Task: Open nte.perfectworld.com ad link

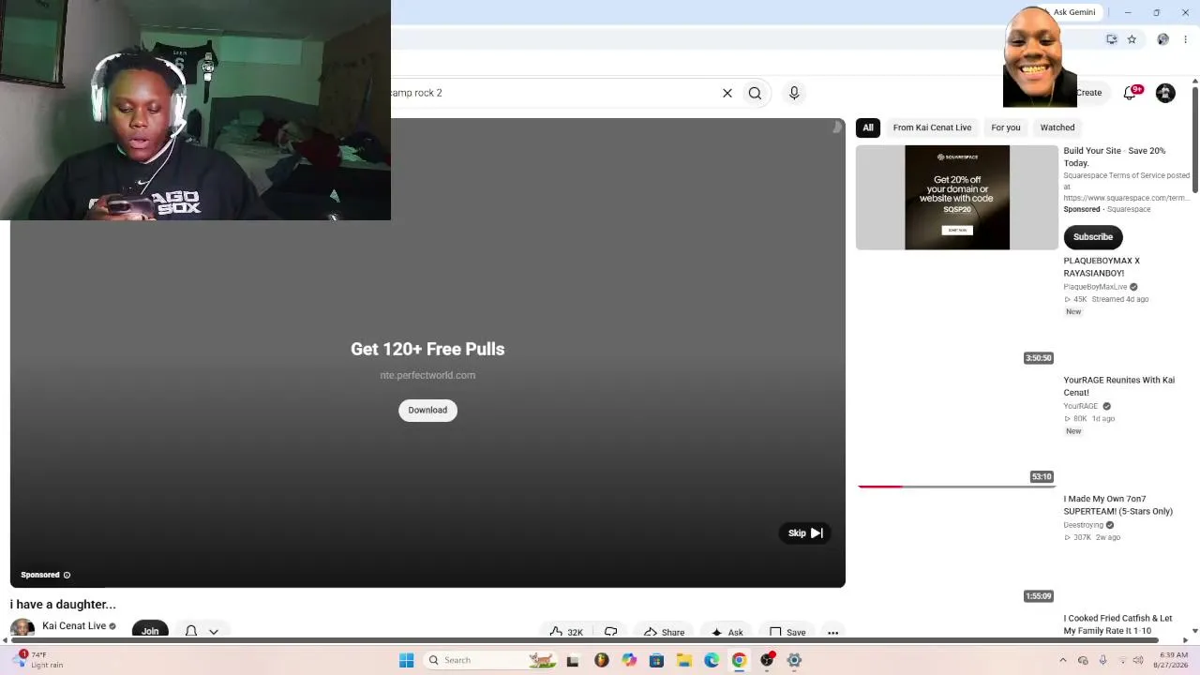Action: 427,375
